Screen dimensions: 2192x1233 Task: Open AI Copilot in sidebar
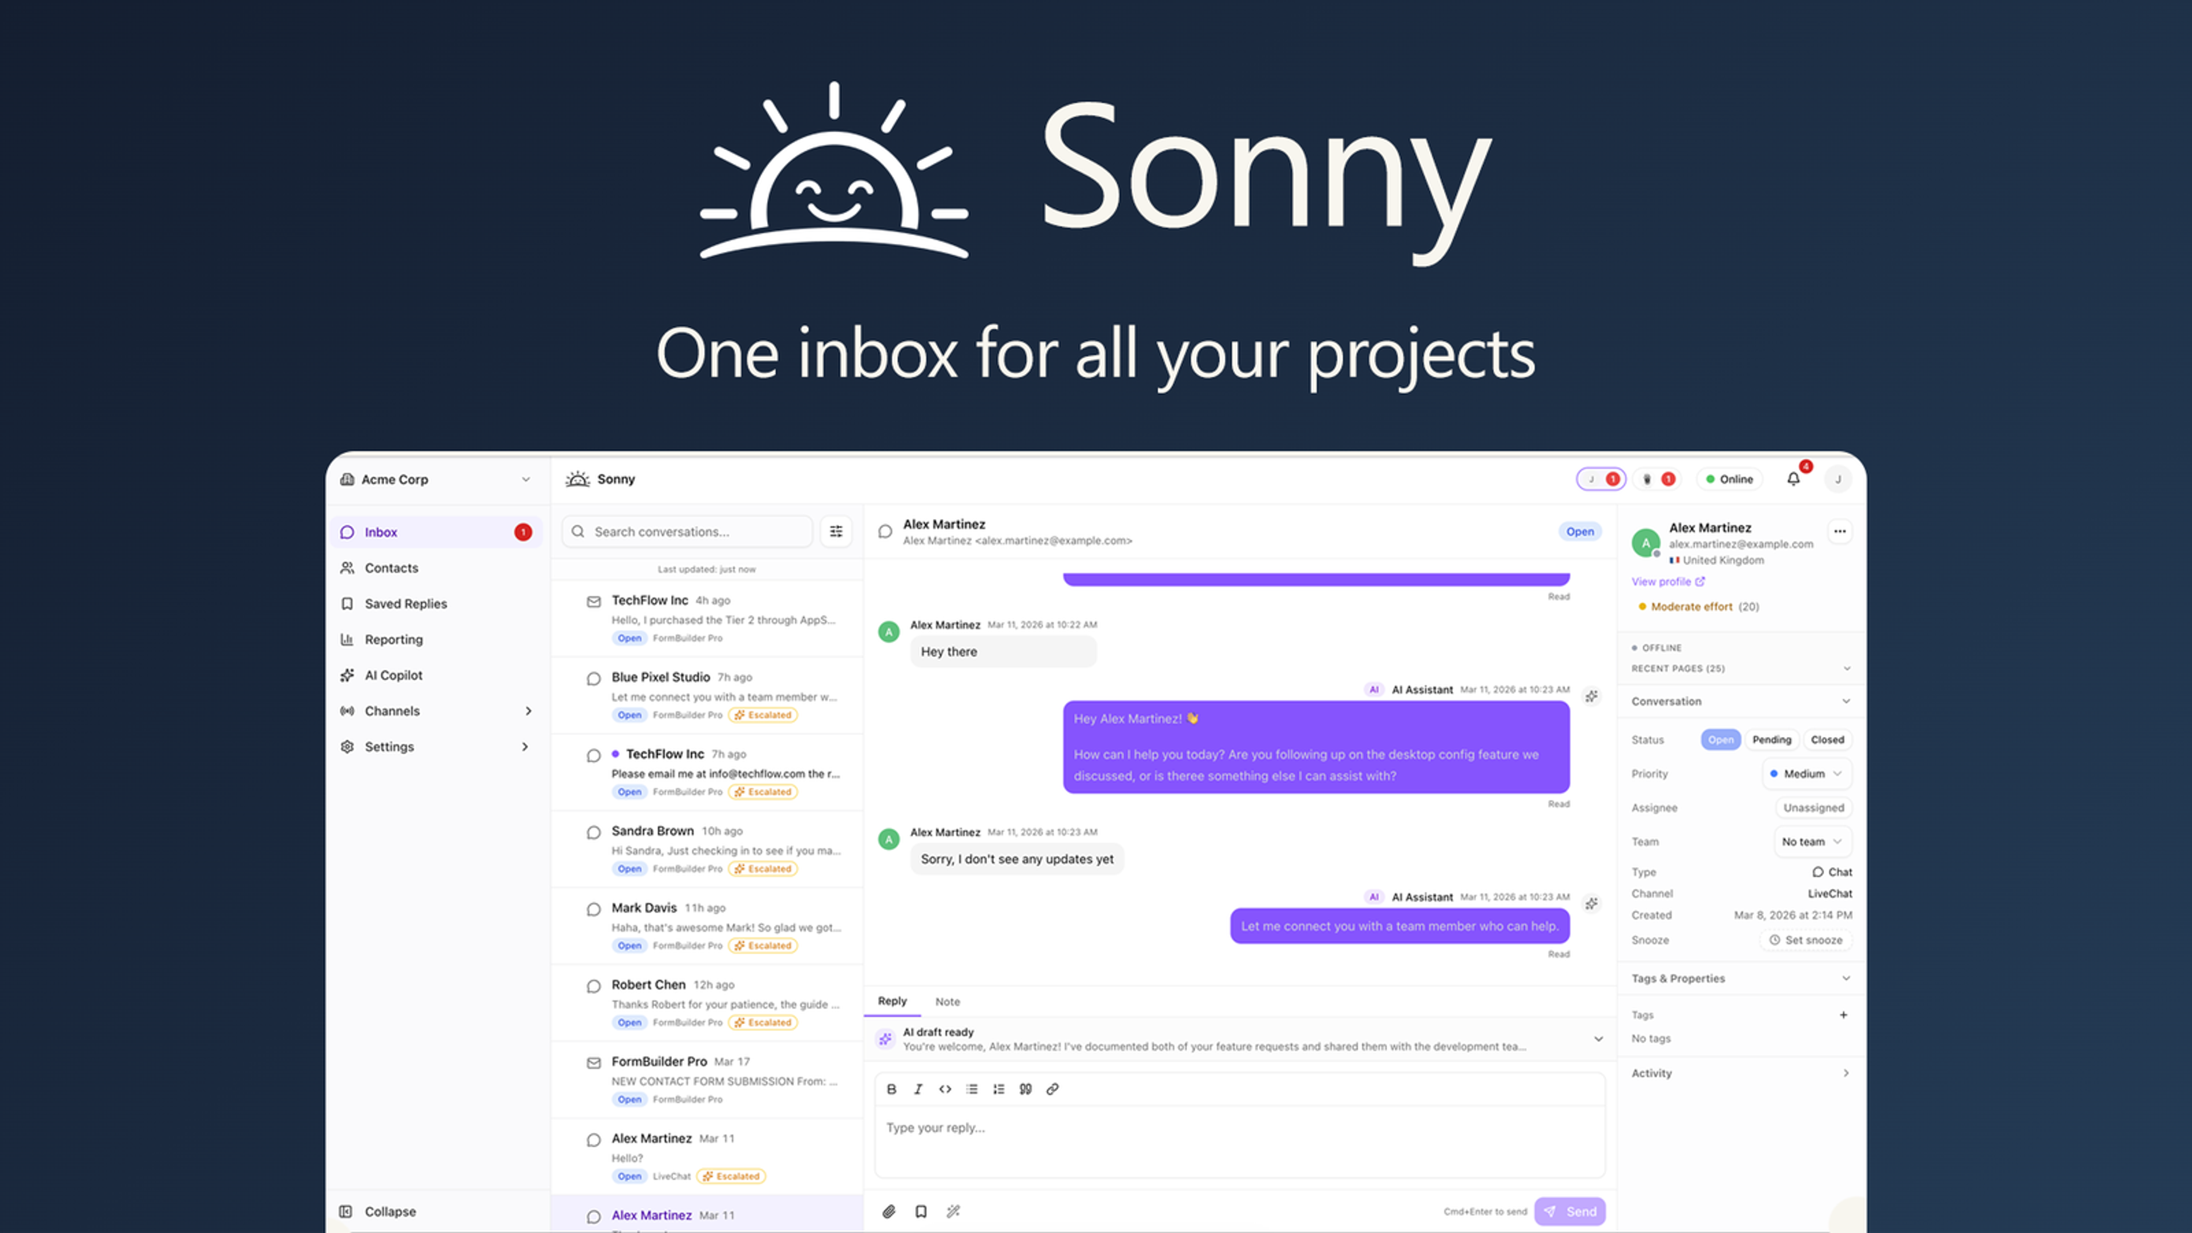pyautogui.click(x=437, y=676)
